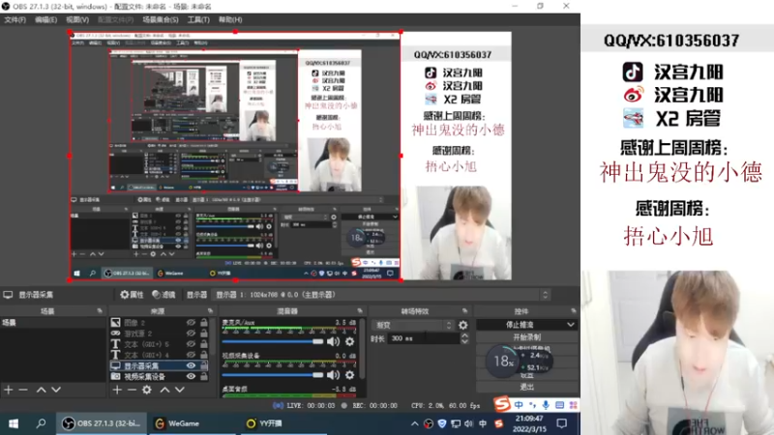Viewport: 774px width, 435px height.
Task: Open the Sogou IME soft keyboard icon
Action: pos(559,405)
